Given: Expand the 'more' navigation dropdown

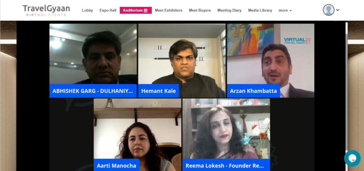Looking at the screenshot, I should pyautogui.click(x=285, y=10).
